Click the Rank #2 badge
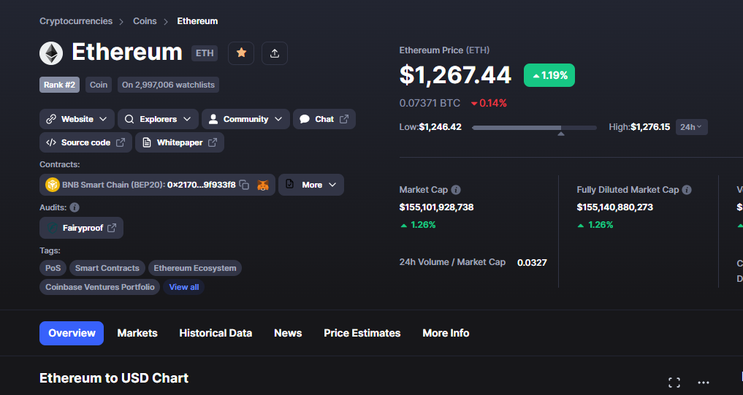This screenshot has height=395, width=743. [x=59, y=85]
